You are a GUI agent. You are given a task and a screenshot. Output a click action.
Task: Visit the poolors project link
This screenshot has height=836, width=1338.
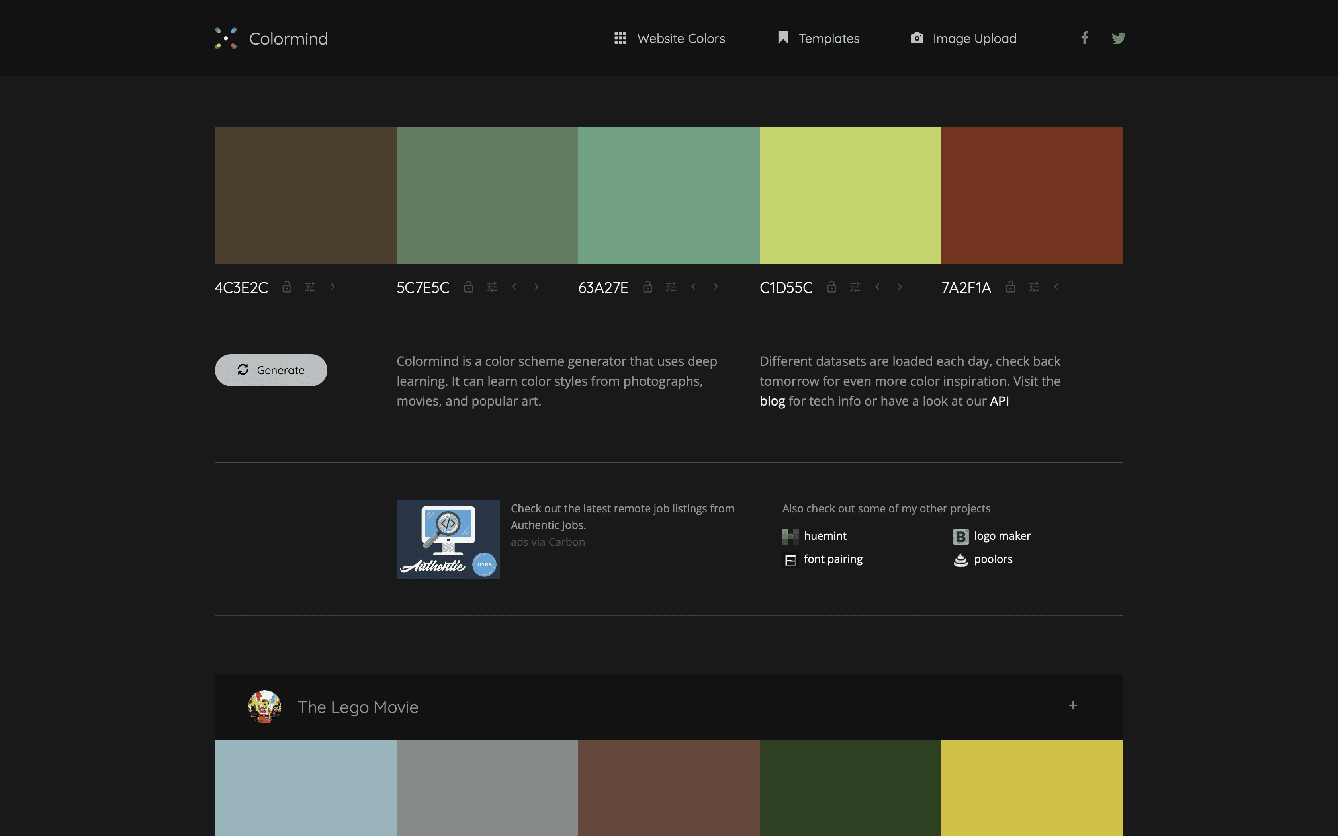tap(993, 559)
